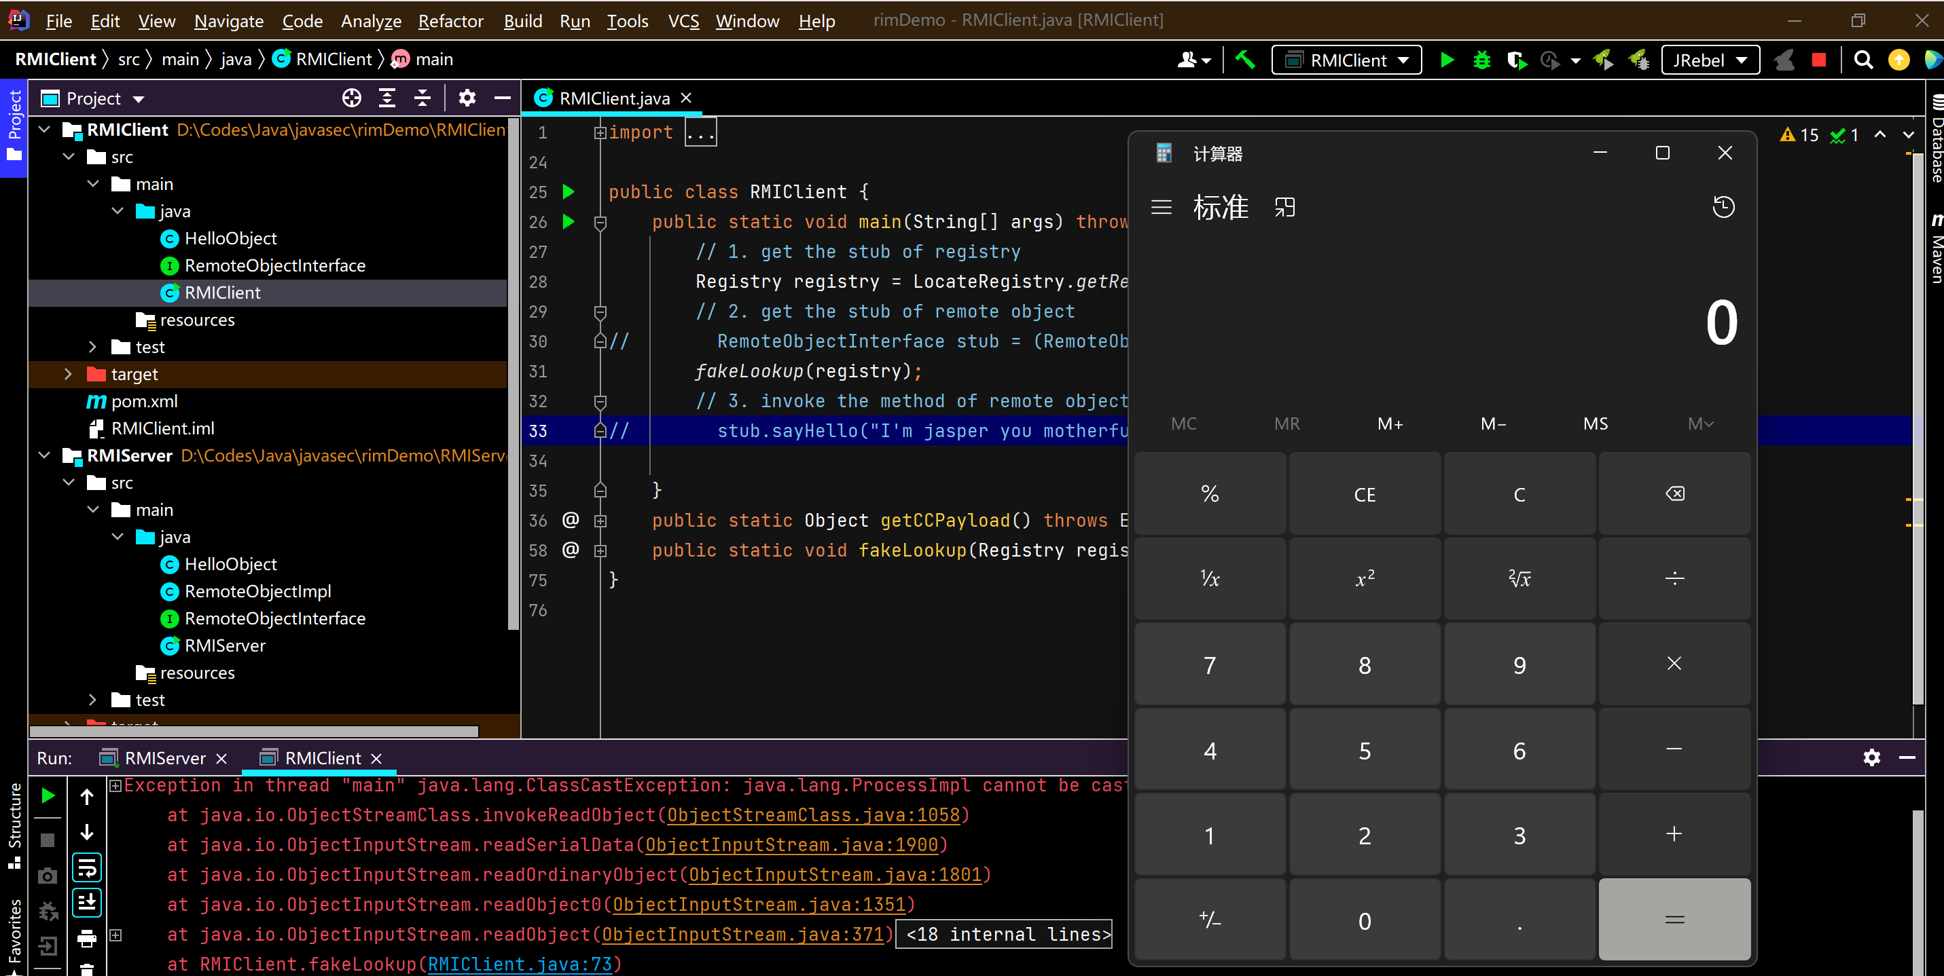Open calculator history icon

coord(1723,206)
